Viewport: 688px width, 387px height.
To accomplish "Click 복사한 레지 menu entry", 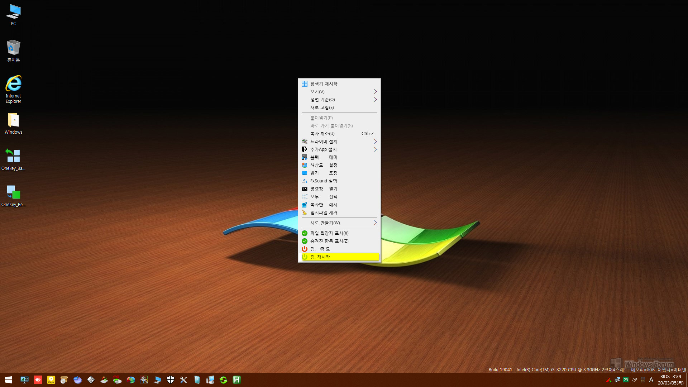I will tap(339, 205).
